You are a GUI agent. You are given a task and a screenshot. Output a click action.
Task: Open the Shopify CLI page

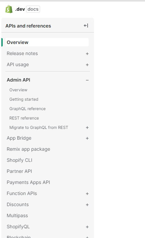[19, 160]
